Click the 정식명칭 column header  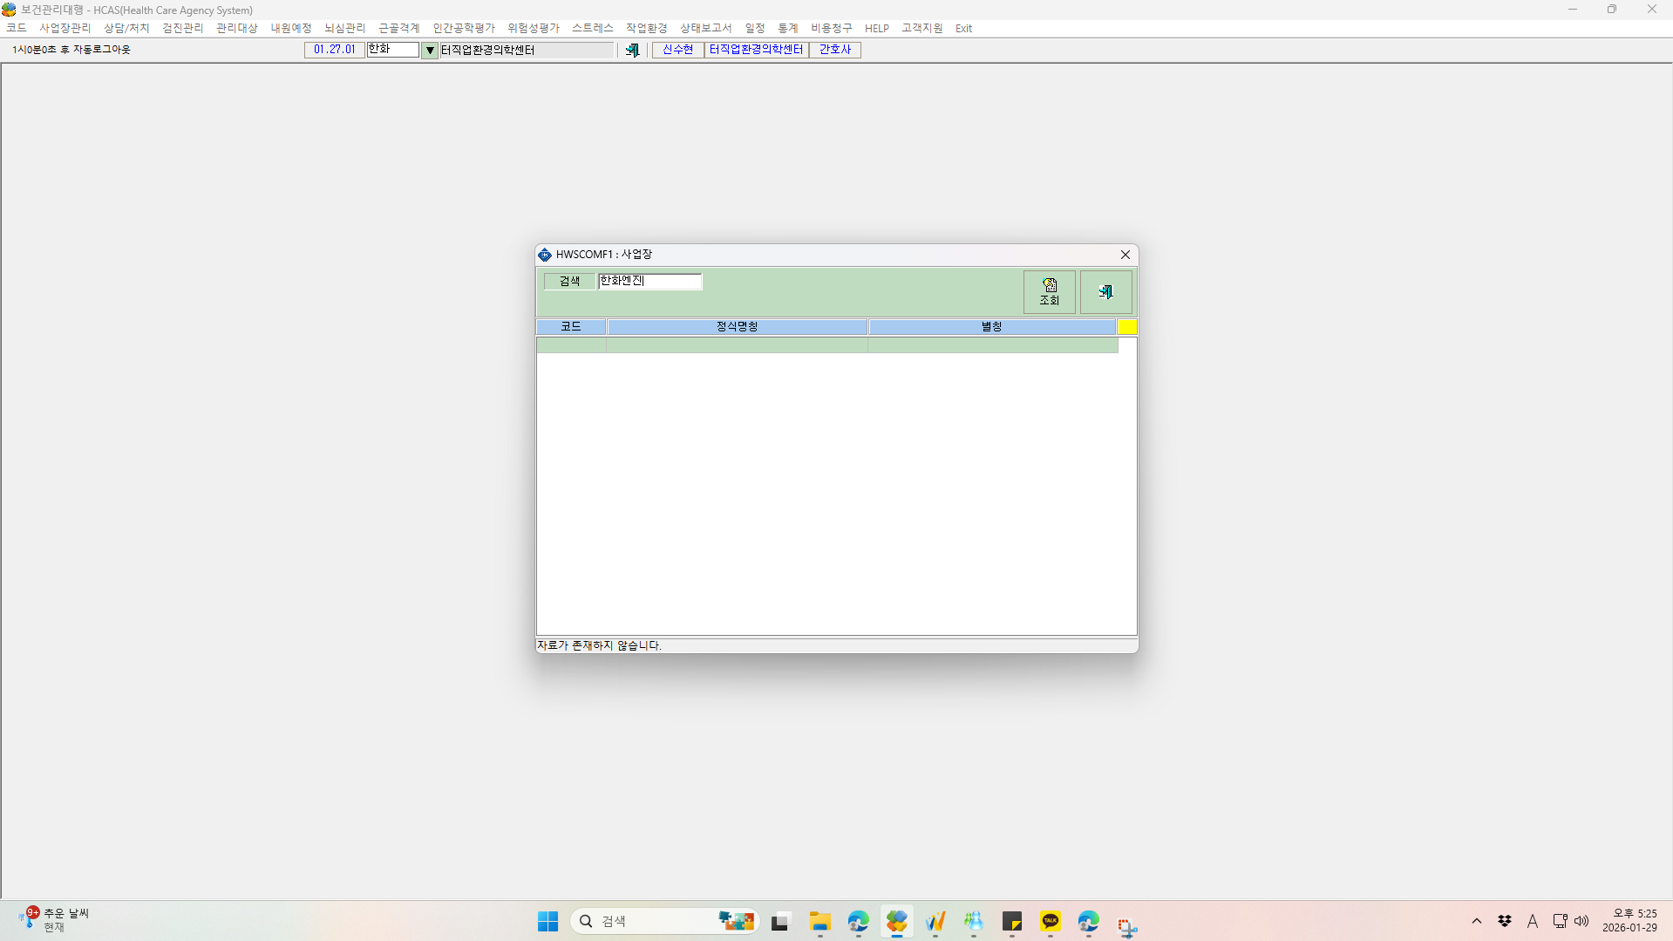click(737, 327)
